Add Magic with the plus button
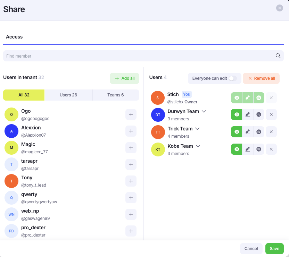Image resolution: width=289 pixels, height=257 pixels. 131,148
